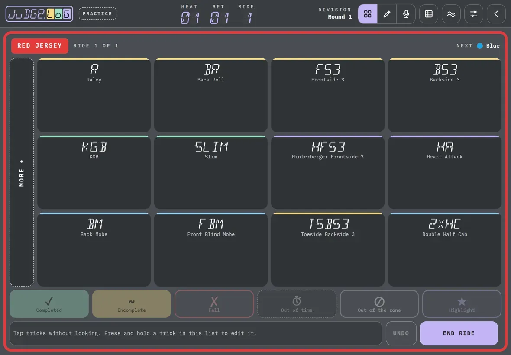Click the logged tricks list field

click(196, 333)
